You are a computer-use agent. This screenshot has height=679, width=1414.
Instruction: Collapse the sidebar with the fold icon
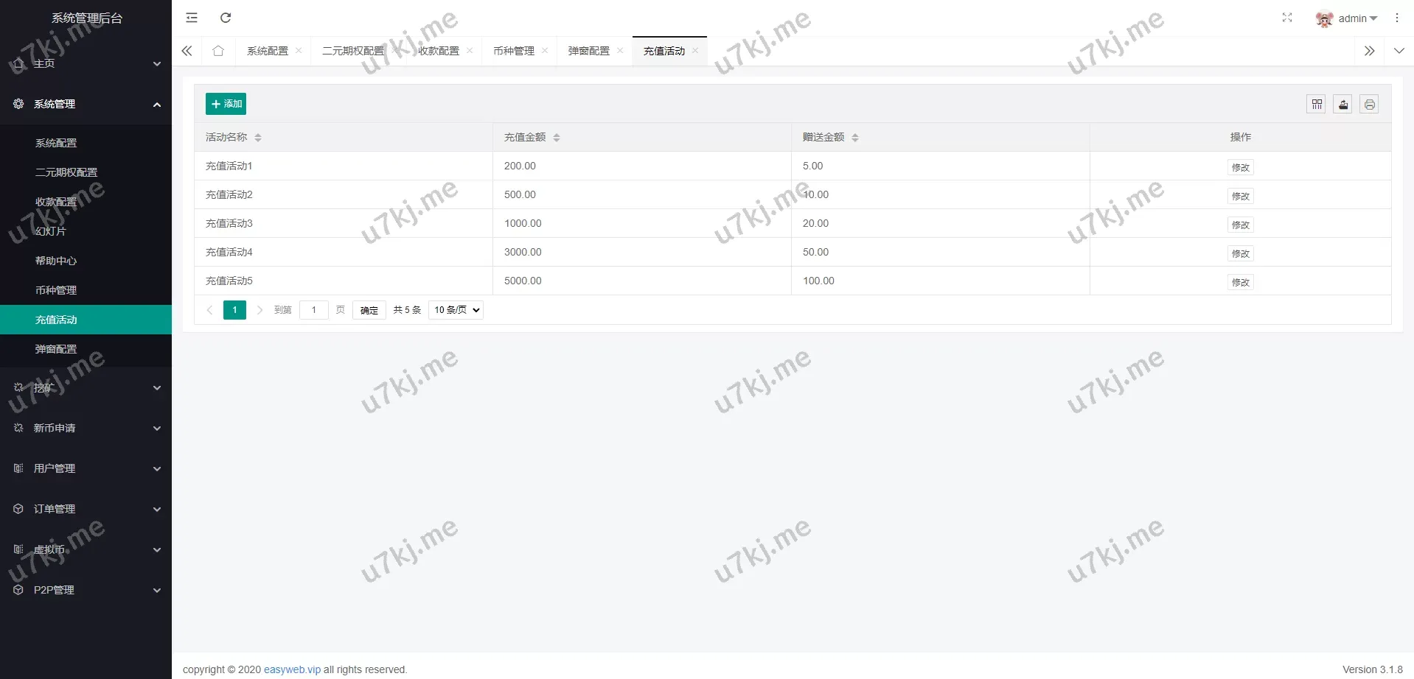click(x=192, y=18)
